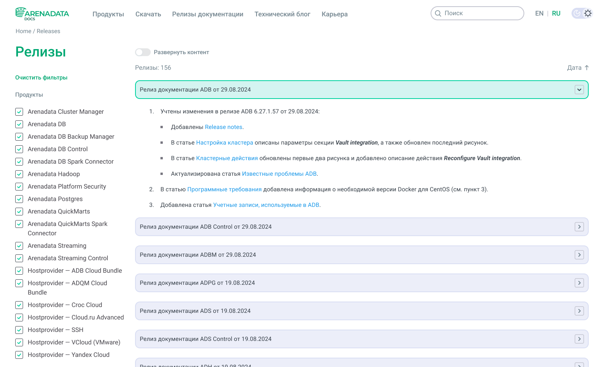Click the search magnifier icon
Image resolution: width=609 pixels, height=367 pixels.
click(x=438, y=13)
